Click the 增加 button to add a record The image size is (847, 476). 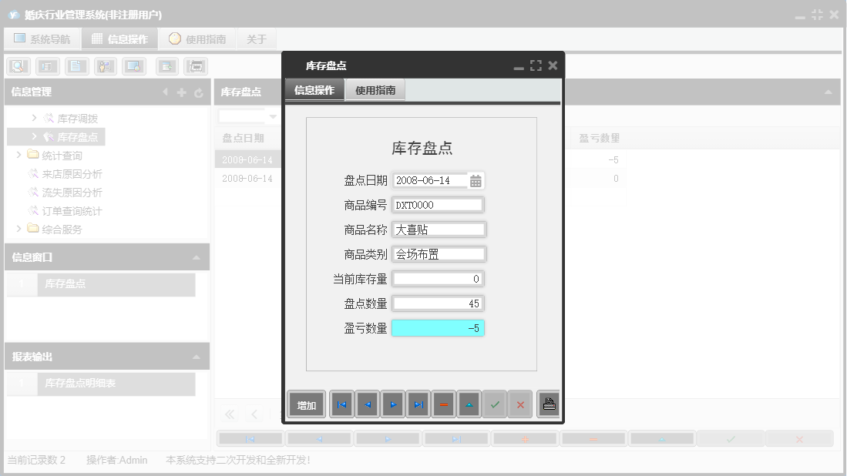[306, 404]
